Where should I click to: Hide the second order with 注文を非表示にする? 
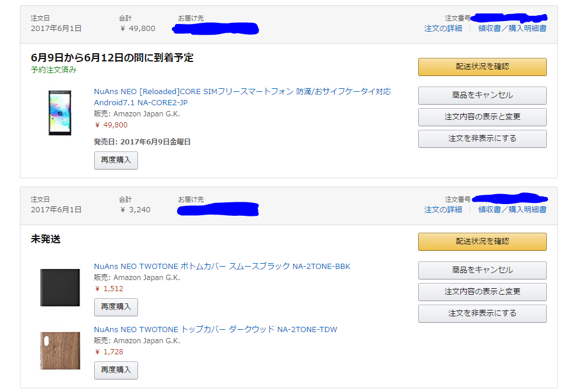click(x=483, y=313)
